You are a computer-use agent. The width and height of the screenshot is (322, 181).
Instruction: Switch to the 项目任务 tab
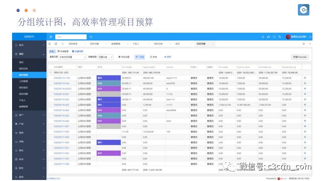point(158,44)
